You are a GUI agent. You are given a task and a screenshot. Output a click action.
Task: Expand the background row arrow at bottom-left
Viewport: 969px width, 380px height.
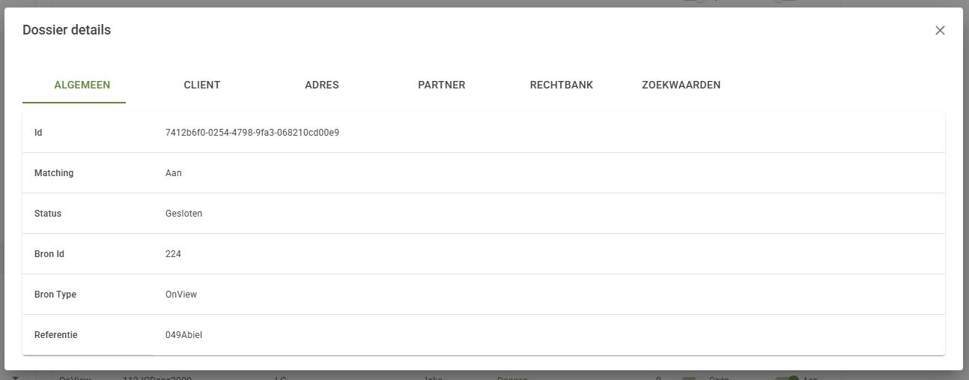click(15, 377)
